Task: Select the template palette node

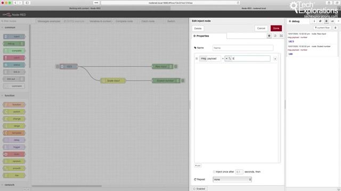Action: [x=14, y=133]
